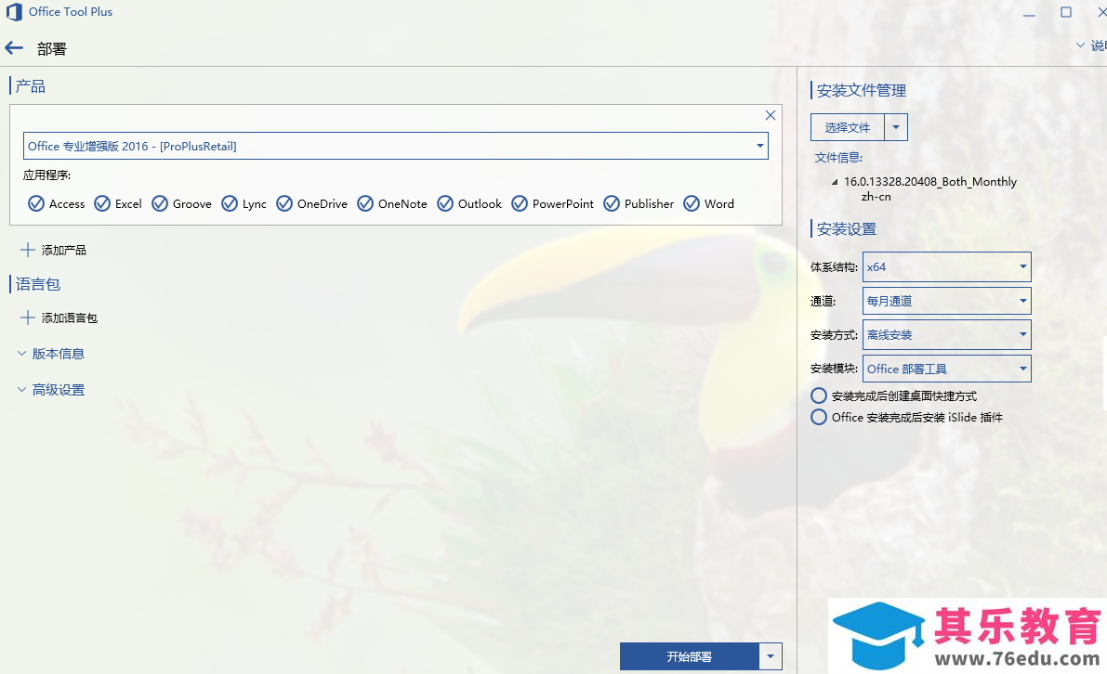1107x674 pixels.
Task: Click the 安装设置 heading
Action: 847,229
